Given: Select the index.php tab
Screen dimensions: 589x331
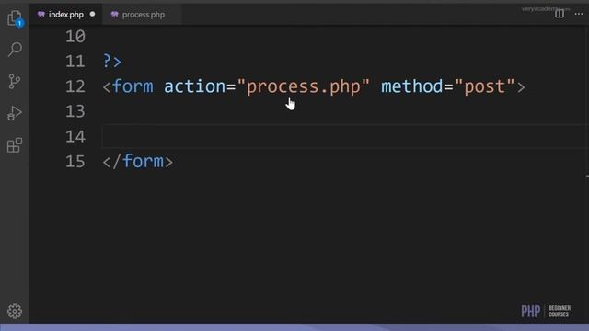Looking at the screenshot, I should [65, 15].
